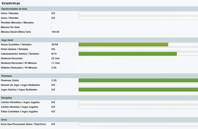This screenshot has height=129, width=198.
Task: Collapse the Jogo Geral section header
Action: pos(7,40)
